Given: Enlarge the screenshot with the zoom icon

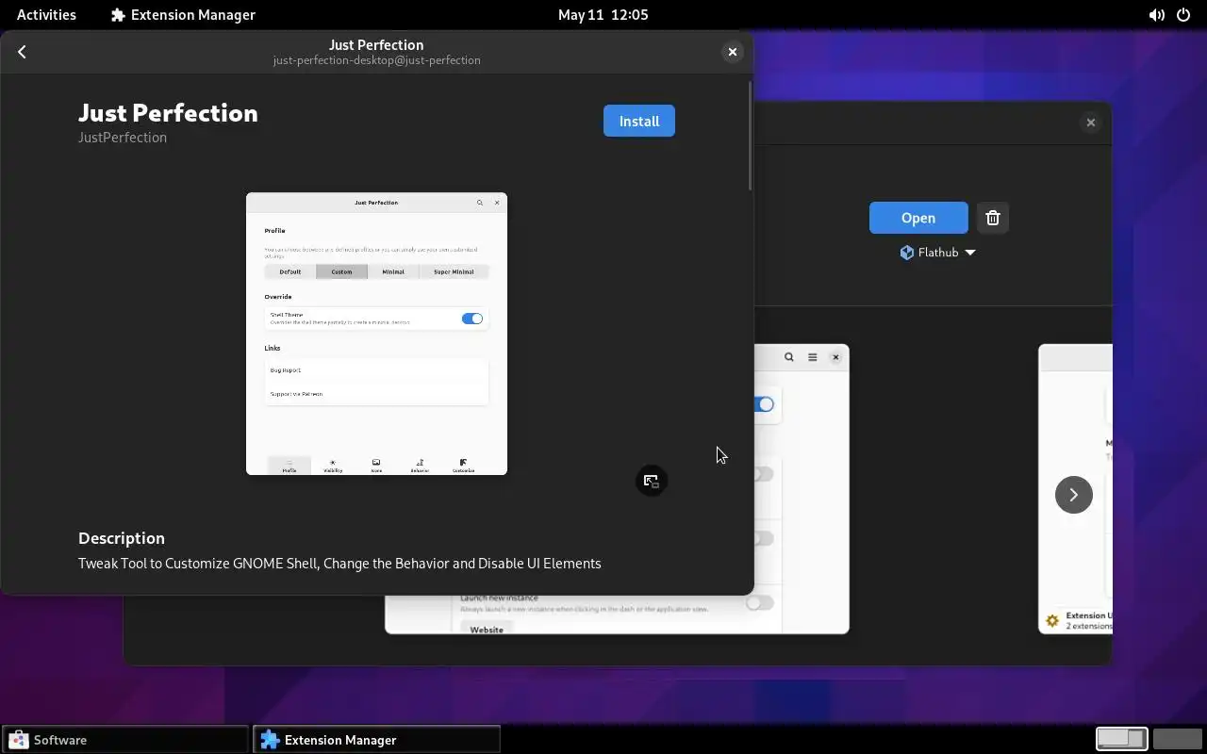Looking at the screenshot, I should coord(651,481).
